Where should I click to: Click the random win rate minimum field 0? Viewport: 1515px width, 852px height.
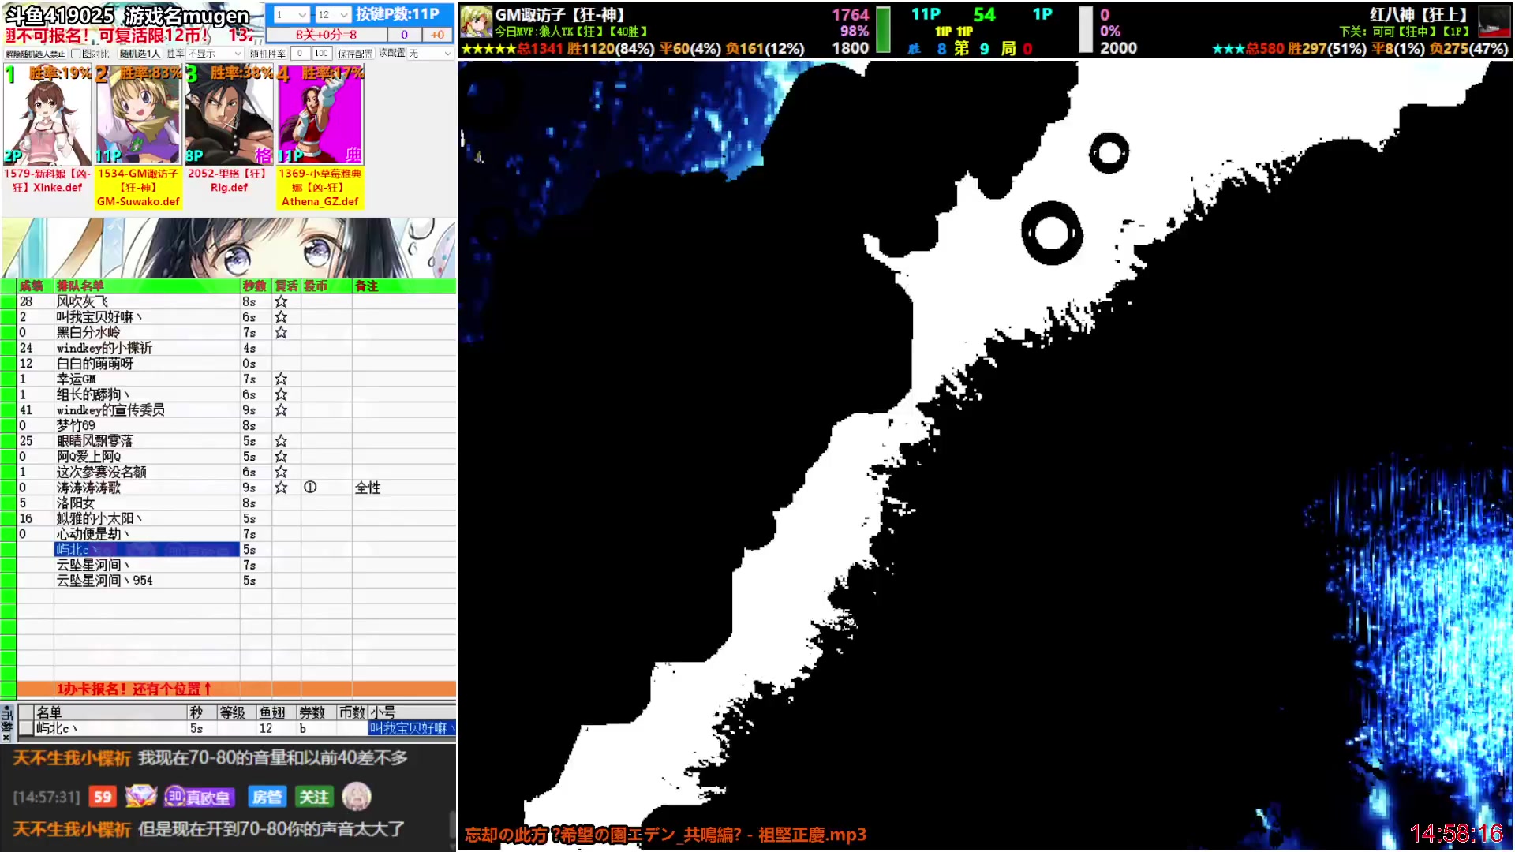[300, 54]
